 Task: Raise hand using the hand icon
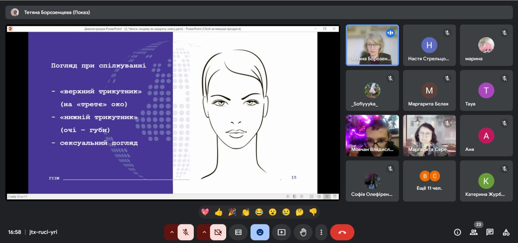[303, 232]
